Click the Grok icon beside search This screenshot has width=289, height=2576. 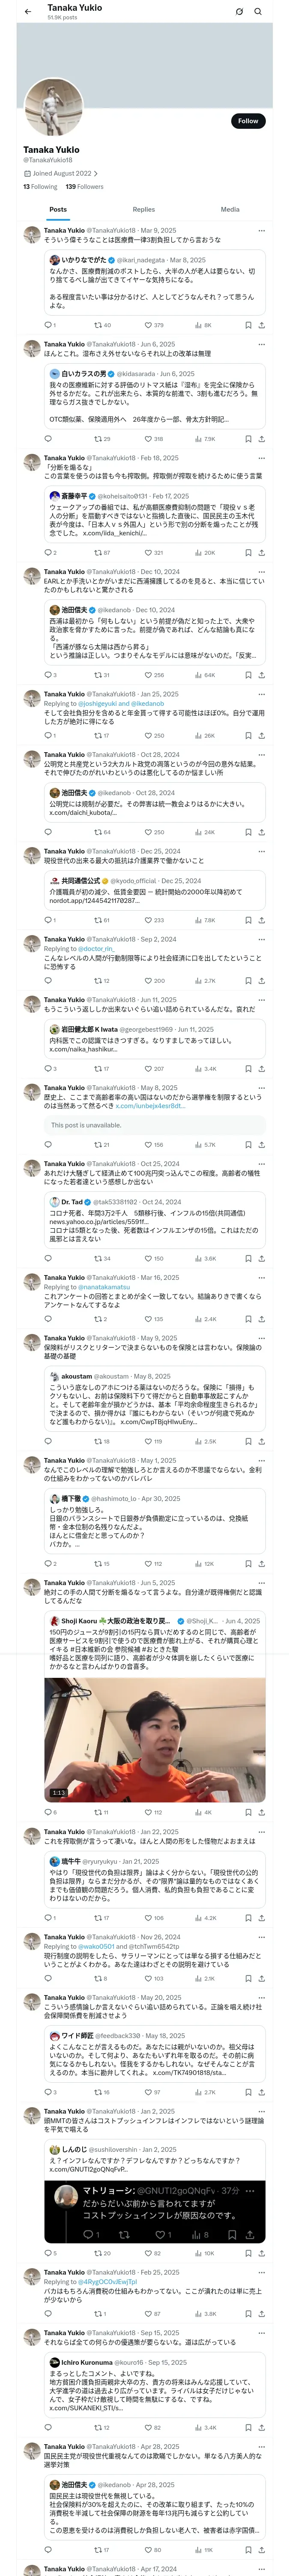coord(239,12)
